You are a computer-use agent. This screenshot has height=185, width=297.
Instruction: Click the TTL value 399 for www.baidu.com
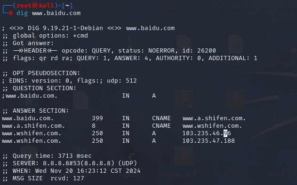(x=97, y=118)
